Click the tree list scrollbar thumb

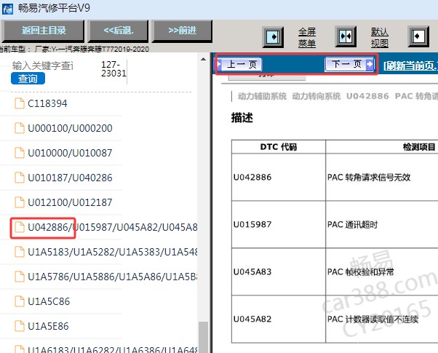(203, 337)
